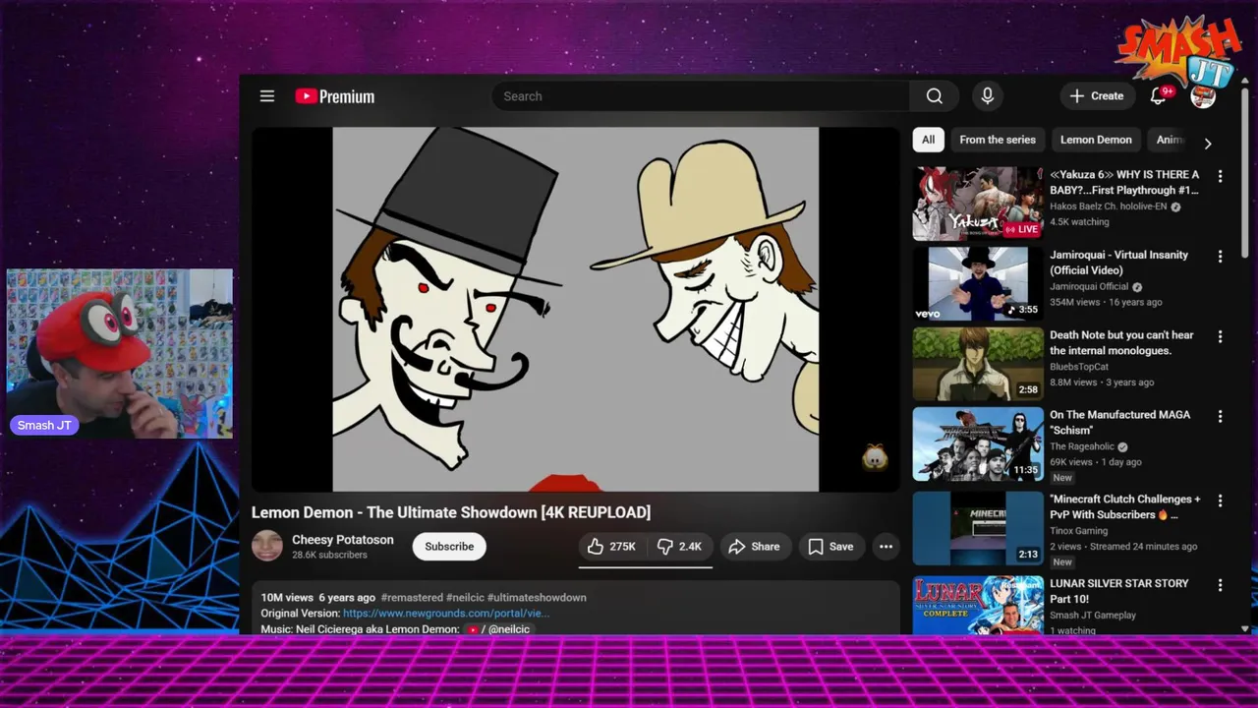The image size is (1258, 708).
Task: Open The Rageaholic channel name
Action: click(x=1082, y=446)
